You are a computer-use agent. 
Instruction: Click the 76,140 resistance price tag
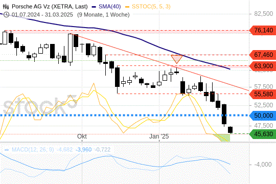coord(263,30)
